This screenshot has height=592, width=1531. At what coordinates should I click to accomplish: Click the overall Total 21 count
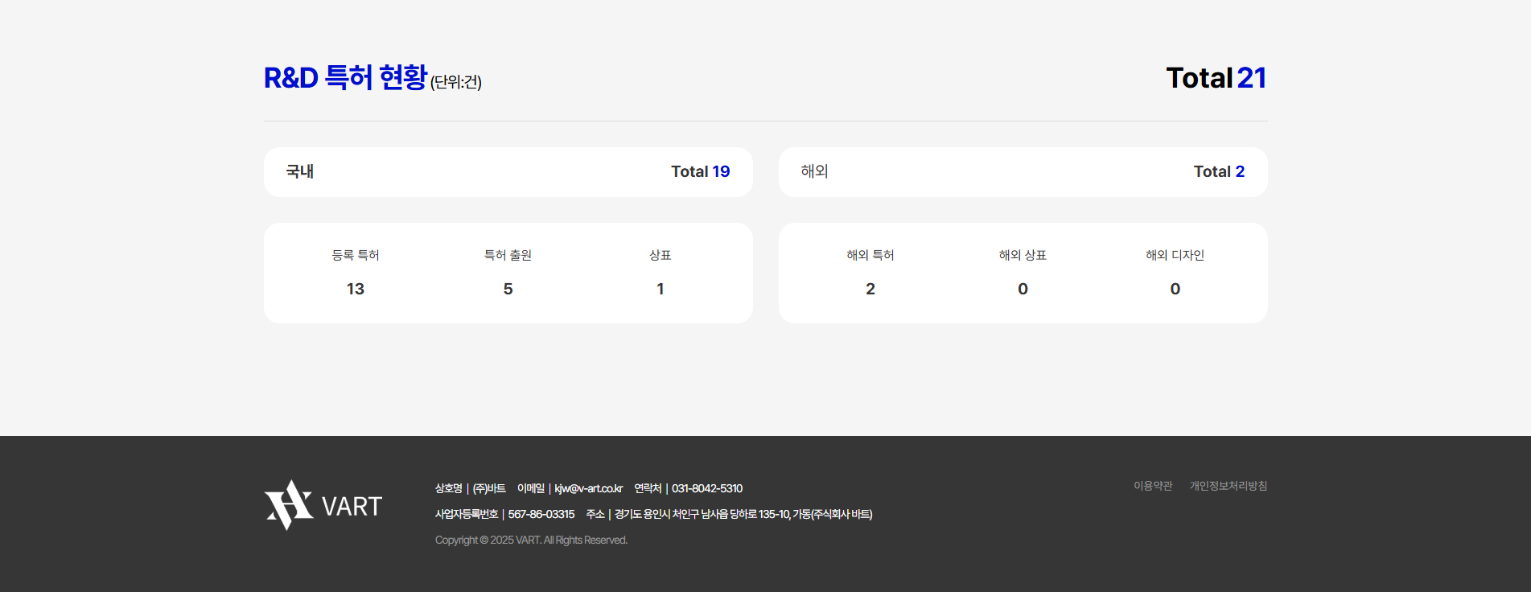tap(1216, 78)
